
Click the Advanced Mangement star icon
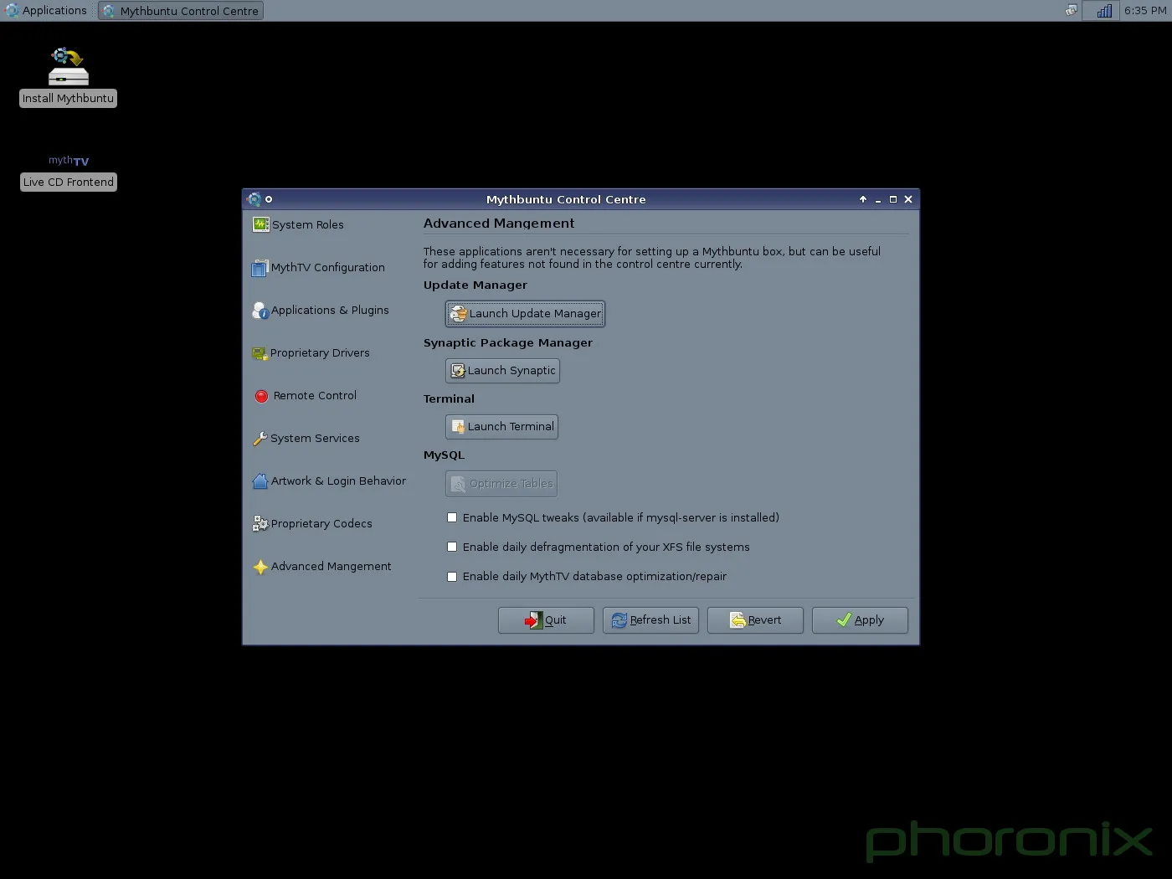(260, 567)
